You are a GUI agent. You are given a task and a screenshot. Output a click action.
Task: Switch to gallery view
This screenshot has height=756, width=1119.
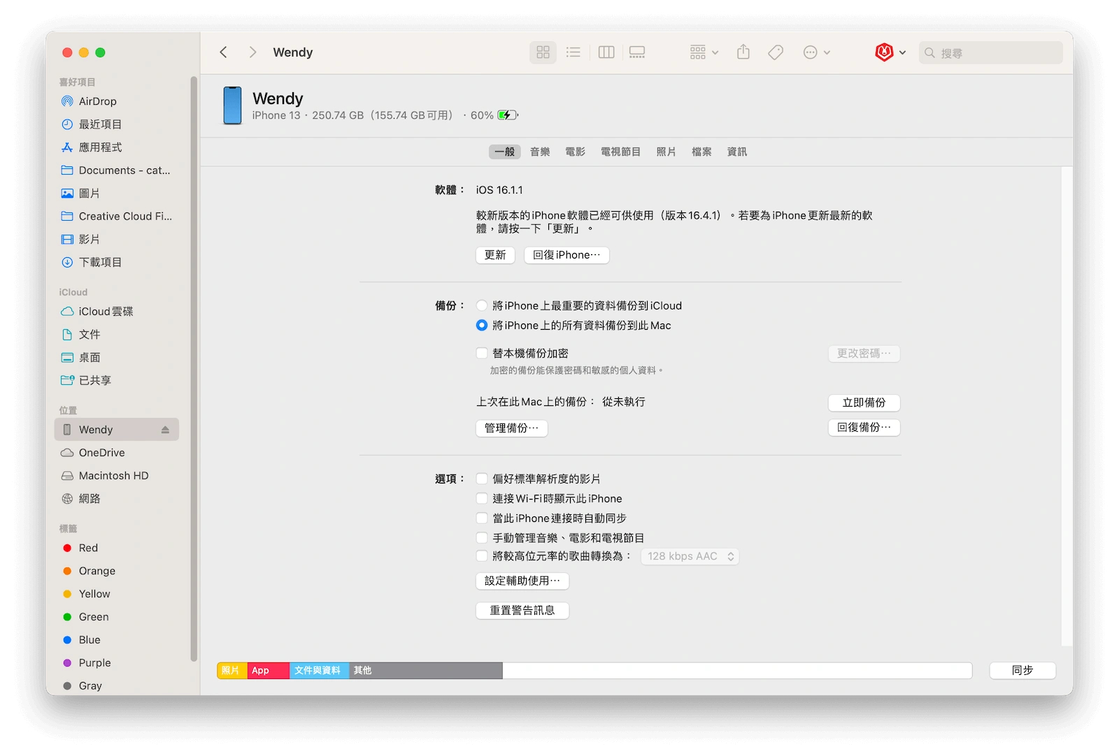(x=636, y=52)
